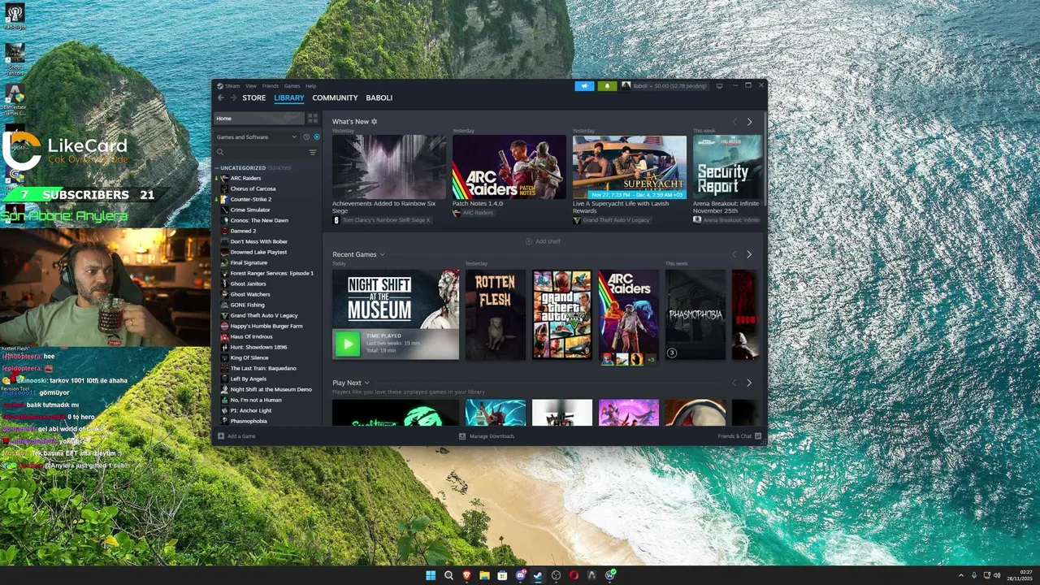Show hidden system tray icons chevron
This screenshot has height=585, width=1040.
click(x=961, y=575)
